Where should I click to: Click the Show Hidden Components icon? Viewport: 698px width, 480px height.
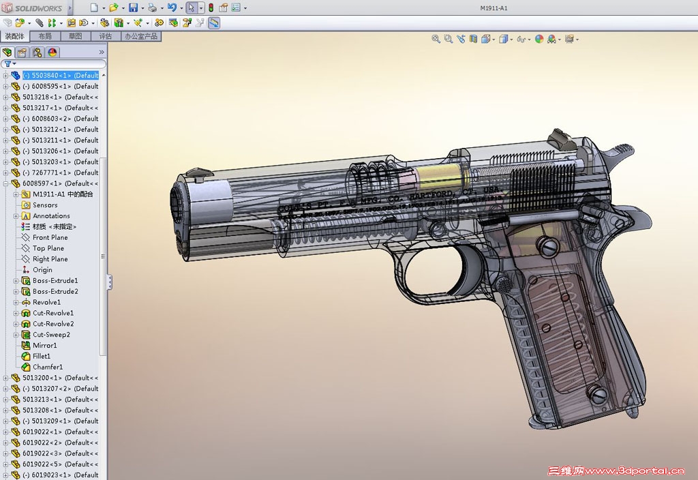[104, 22]
